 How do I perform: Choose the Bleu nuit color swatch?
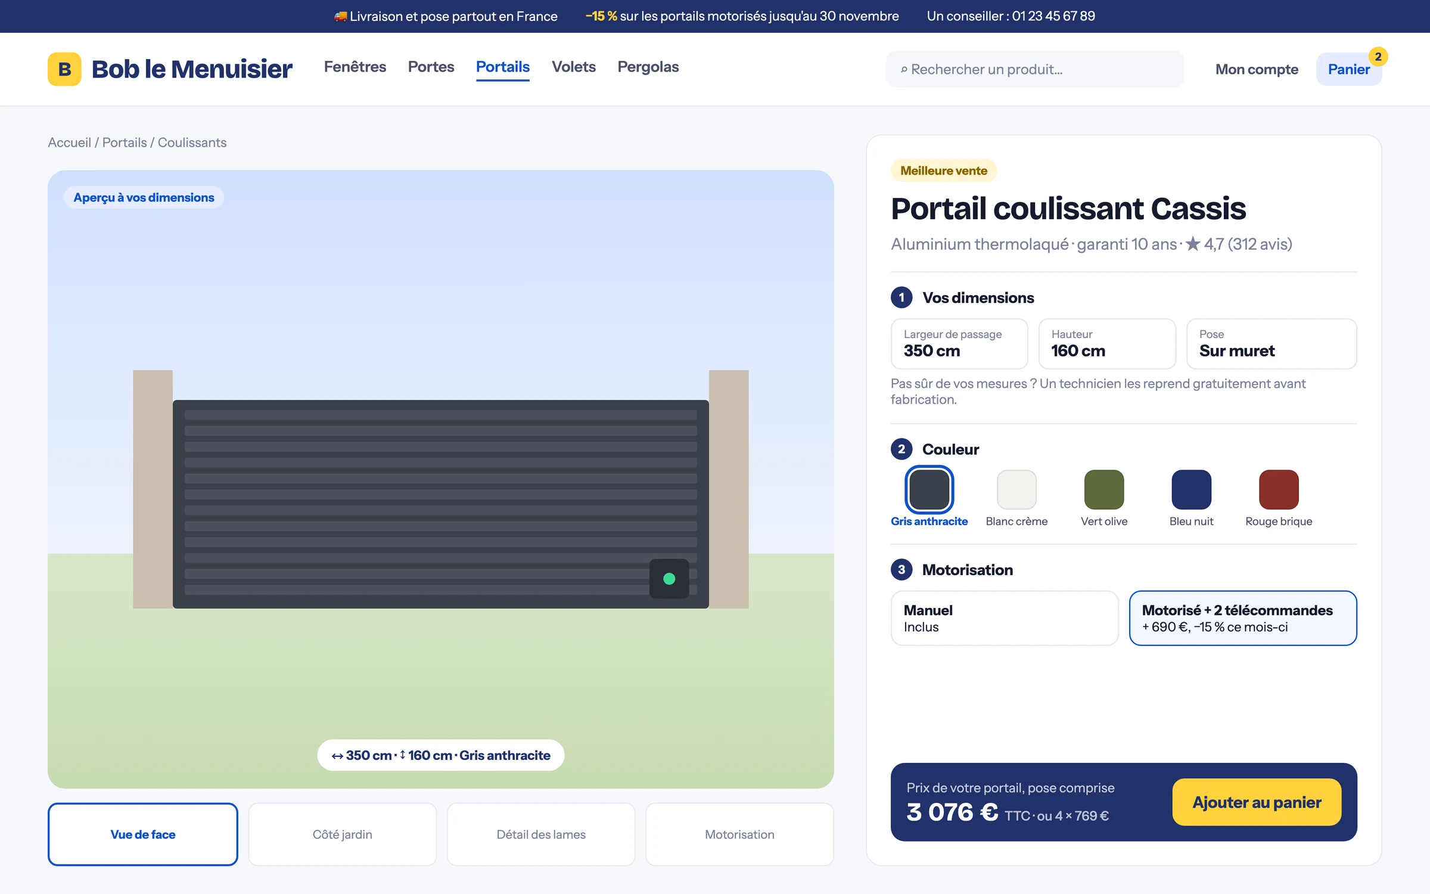point(1192,490)
